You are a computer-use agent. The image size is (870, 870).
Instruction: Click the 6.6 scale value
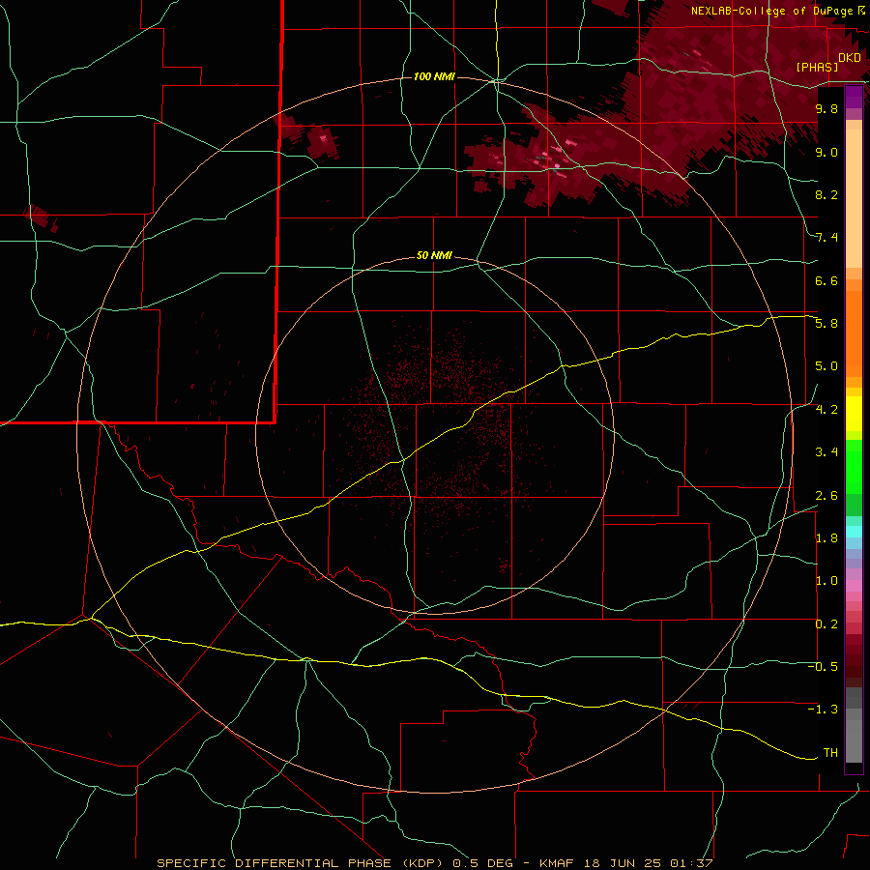click(x=826, y=280)
